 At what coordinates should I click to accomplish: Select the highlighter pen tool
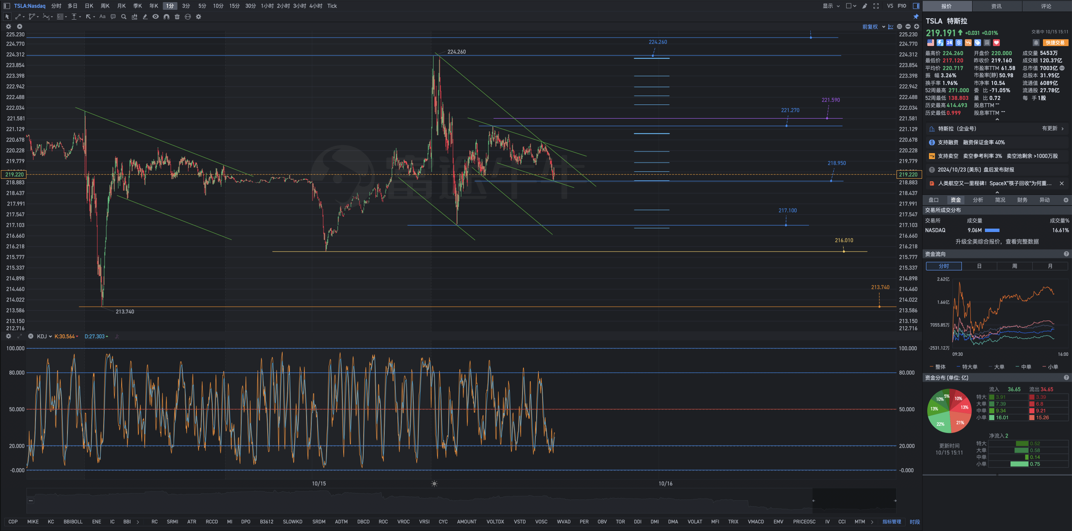[145, 17]
